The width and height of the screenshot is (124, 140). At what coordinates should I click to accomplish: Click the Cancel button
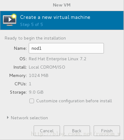pos(47,131)
